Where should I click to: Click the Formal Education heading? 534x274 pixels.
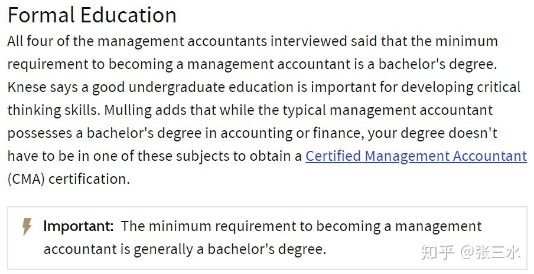[x=92, y=15]
